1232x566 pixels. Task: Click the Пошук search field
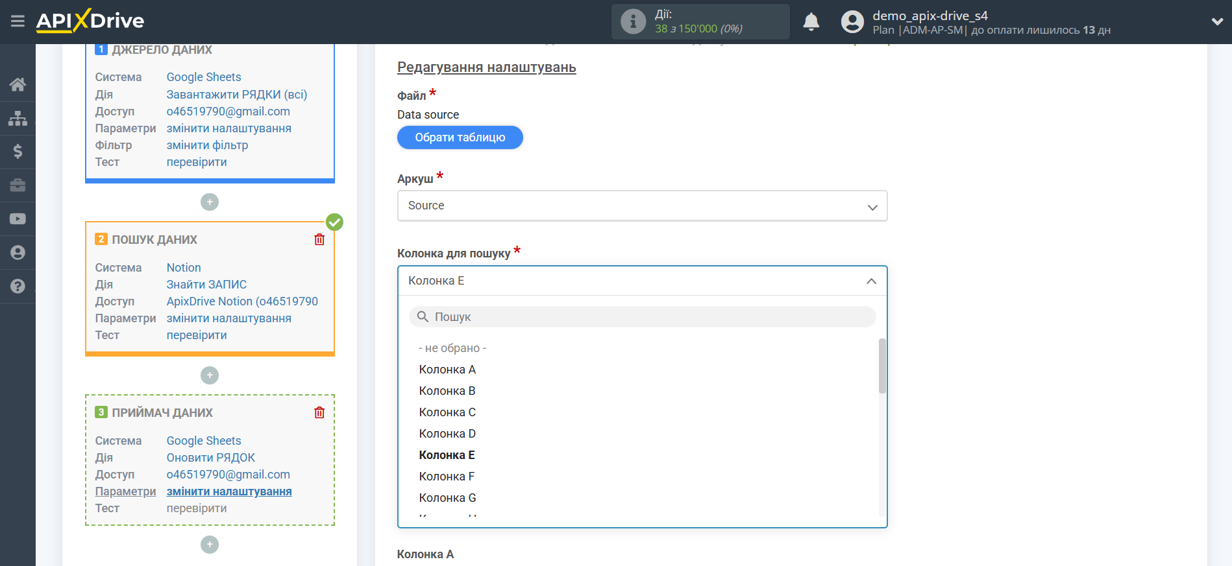(642, 317)
